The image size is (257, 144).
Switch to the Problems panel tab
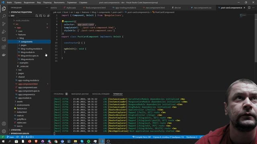click(59, 94)
